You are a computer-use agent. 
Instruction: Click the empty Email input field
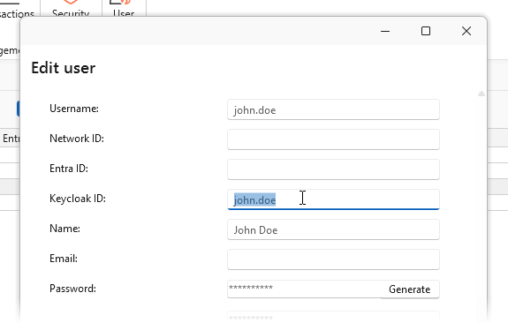click(x=333, y=259)
